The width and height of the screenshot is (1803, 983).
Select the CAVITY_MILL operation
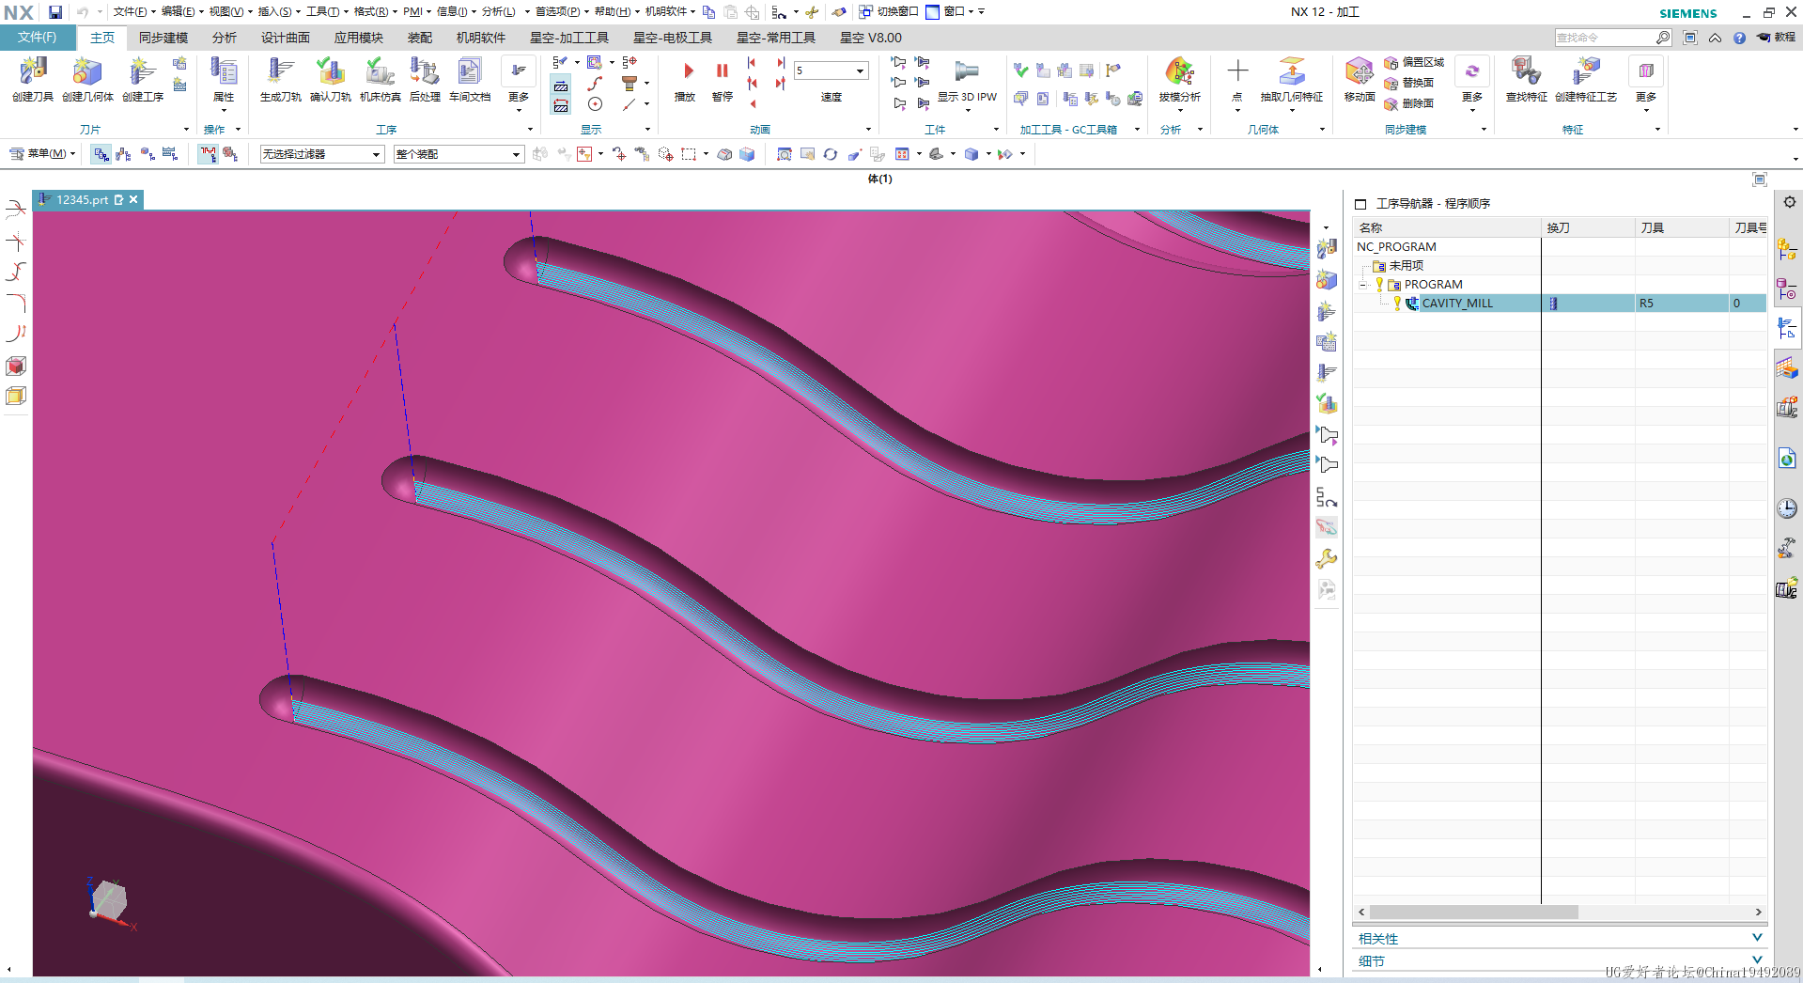pyautogui.click(x=1456, y=304)
